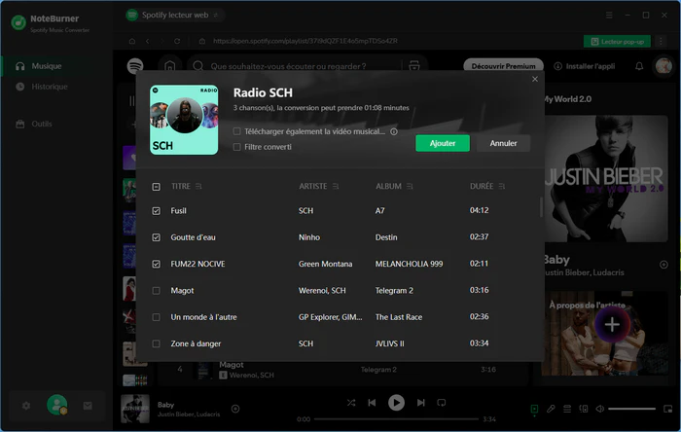Click the info icon next to vidéo musicale
The image size is (681, 432).
pos(394,131)
